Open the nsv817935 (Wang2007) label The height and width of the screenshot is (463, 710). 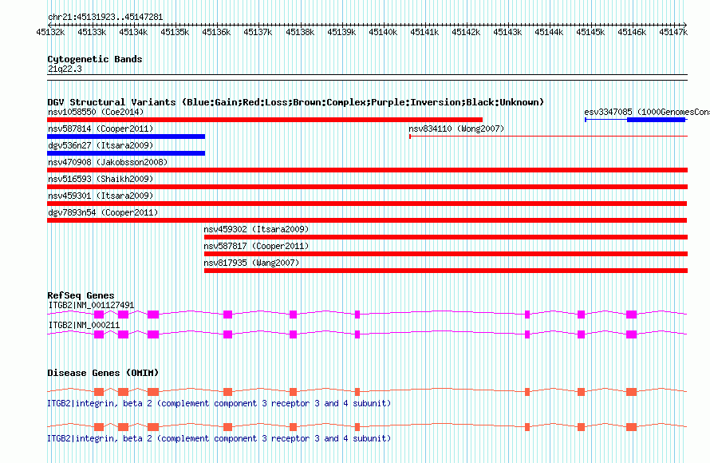tap(252, 263)
